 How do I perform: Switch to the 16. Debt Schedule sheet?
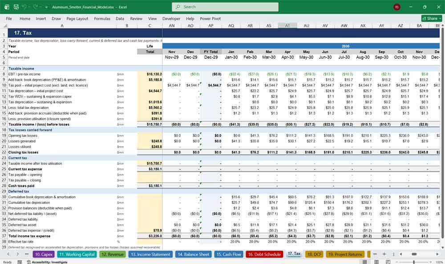tap(264, 254)
